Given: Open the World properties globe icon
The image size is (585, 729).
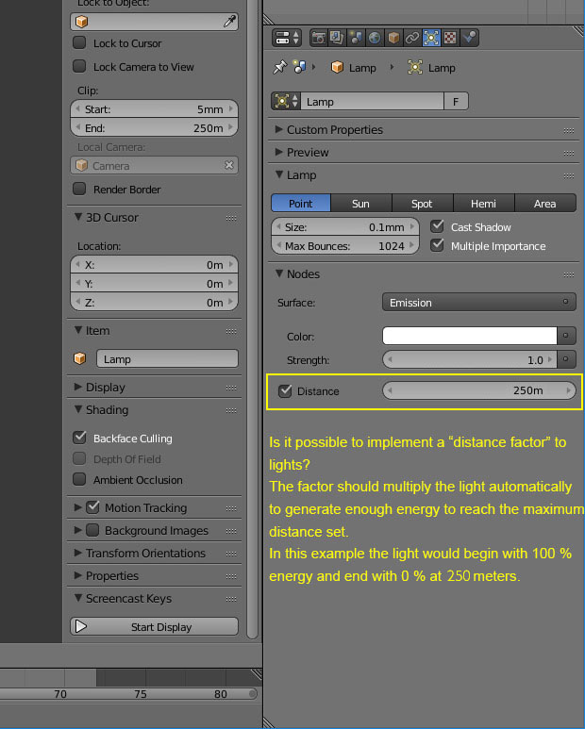Looking at the screenshot, I should [x=375, y=38].
